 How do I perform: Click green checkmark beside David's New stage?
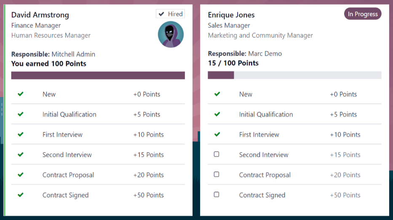click(21, 94)
